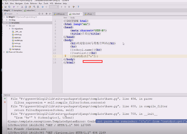
Task: Expand External Libraries node
Action: click(x=4, y=52)
